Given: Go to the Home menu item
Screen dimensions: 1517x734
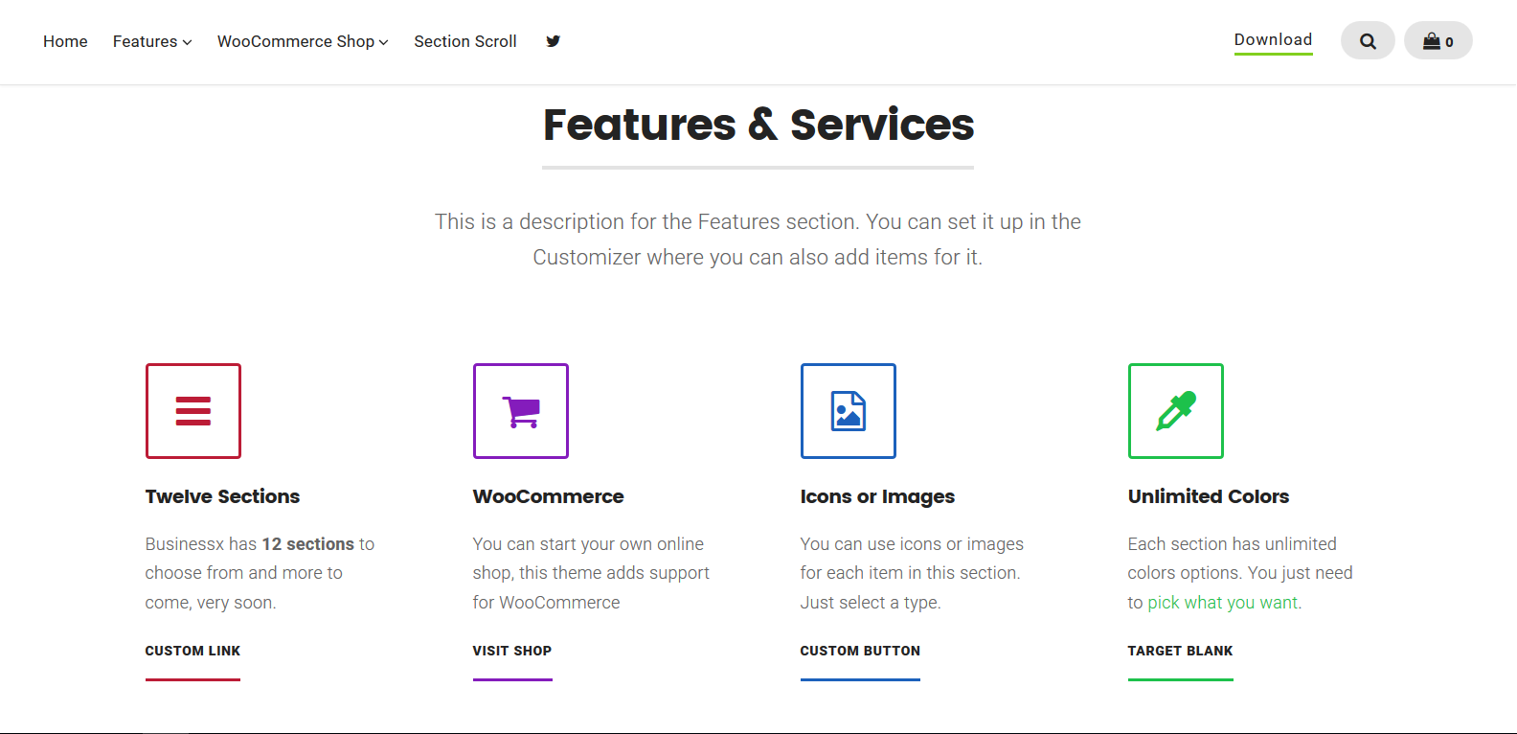Looking at the screenshot, I should [65, 41].
